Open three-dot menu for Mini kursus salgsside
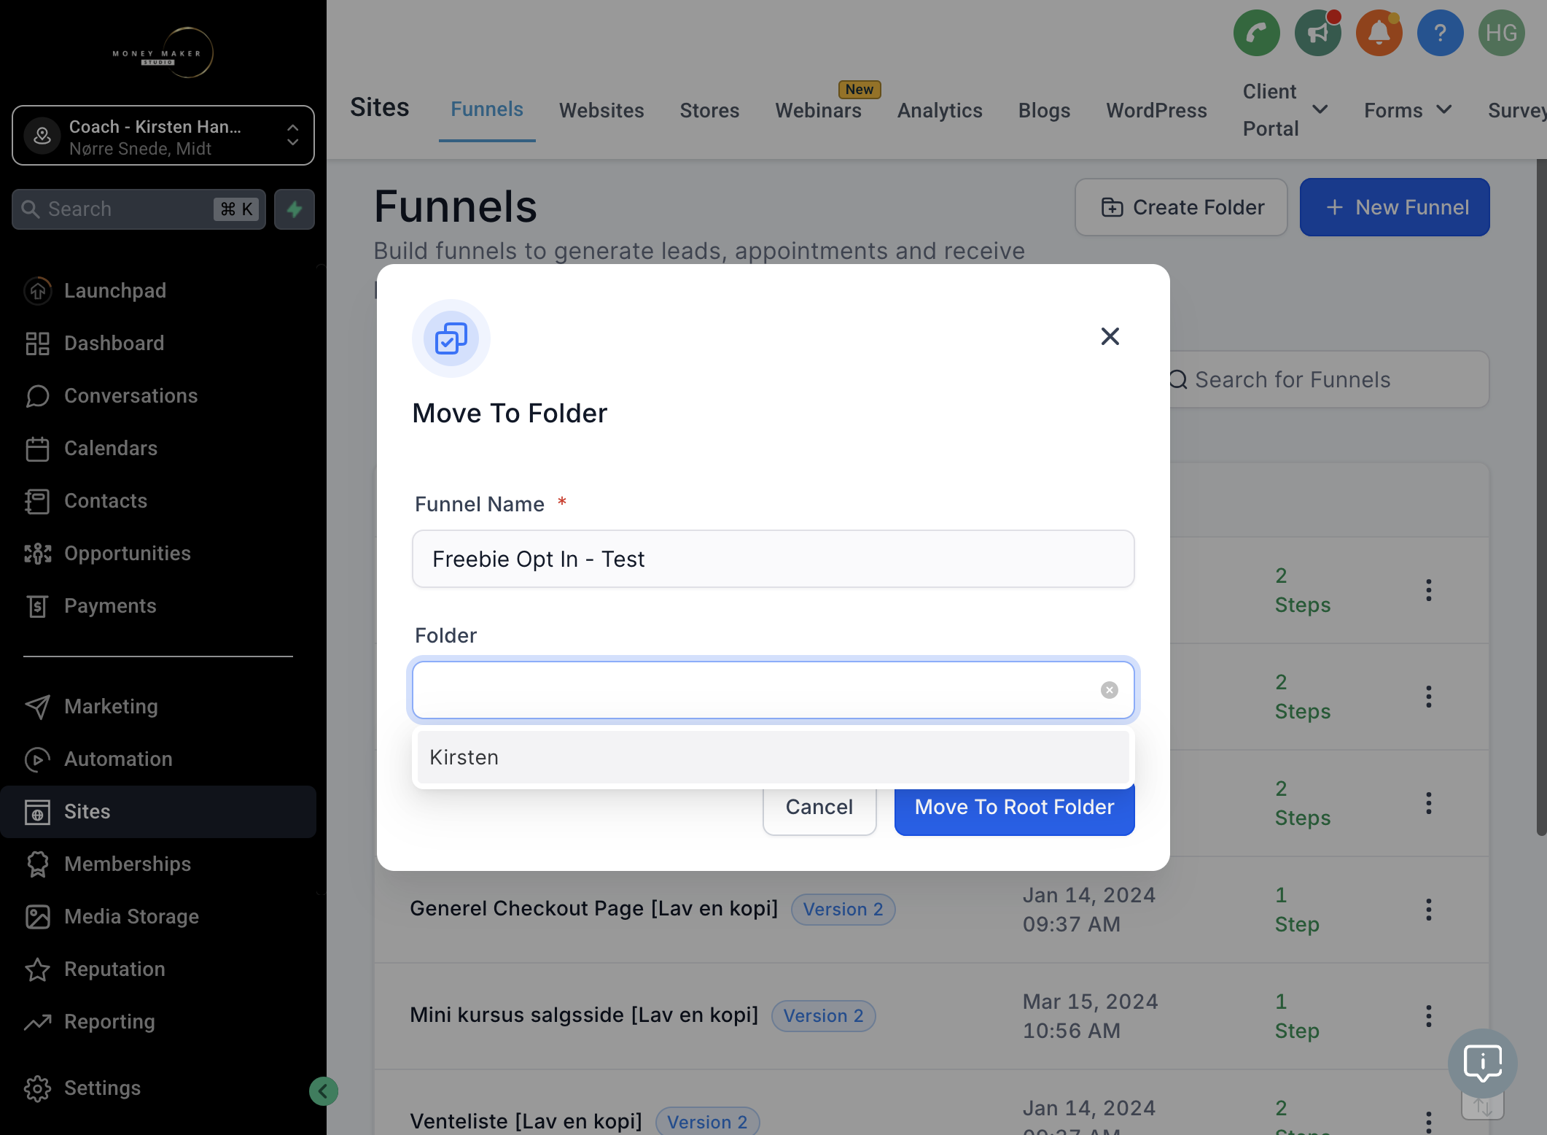 tap(1428, 1016)
